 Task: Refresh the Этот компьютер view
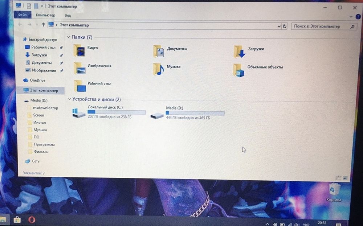coord(285,26)
